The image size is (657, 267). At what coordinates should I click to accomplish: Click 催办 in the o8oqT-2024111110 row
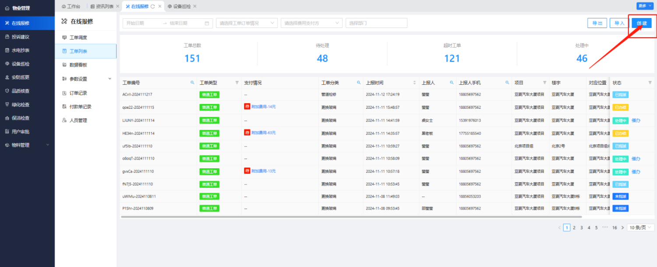click(x=636, y=159)
